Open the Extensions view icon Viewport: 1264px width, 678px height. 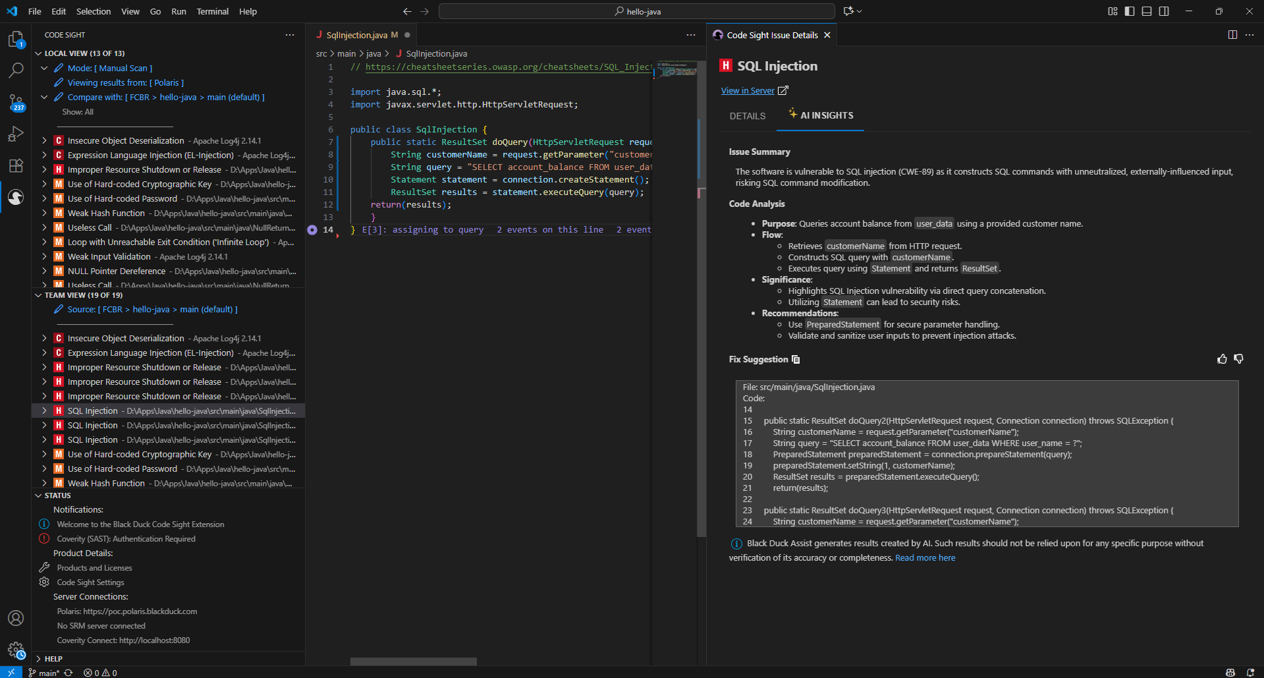pyautogui.click(x=16, y=165)
